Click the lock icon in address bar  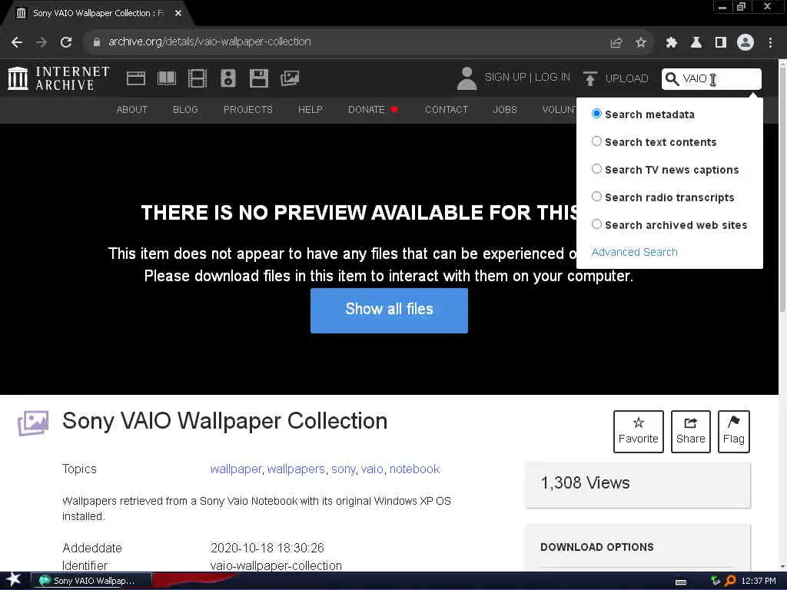pos(97,42)
